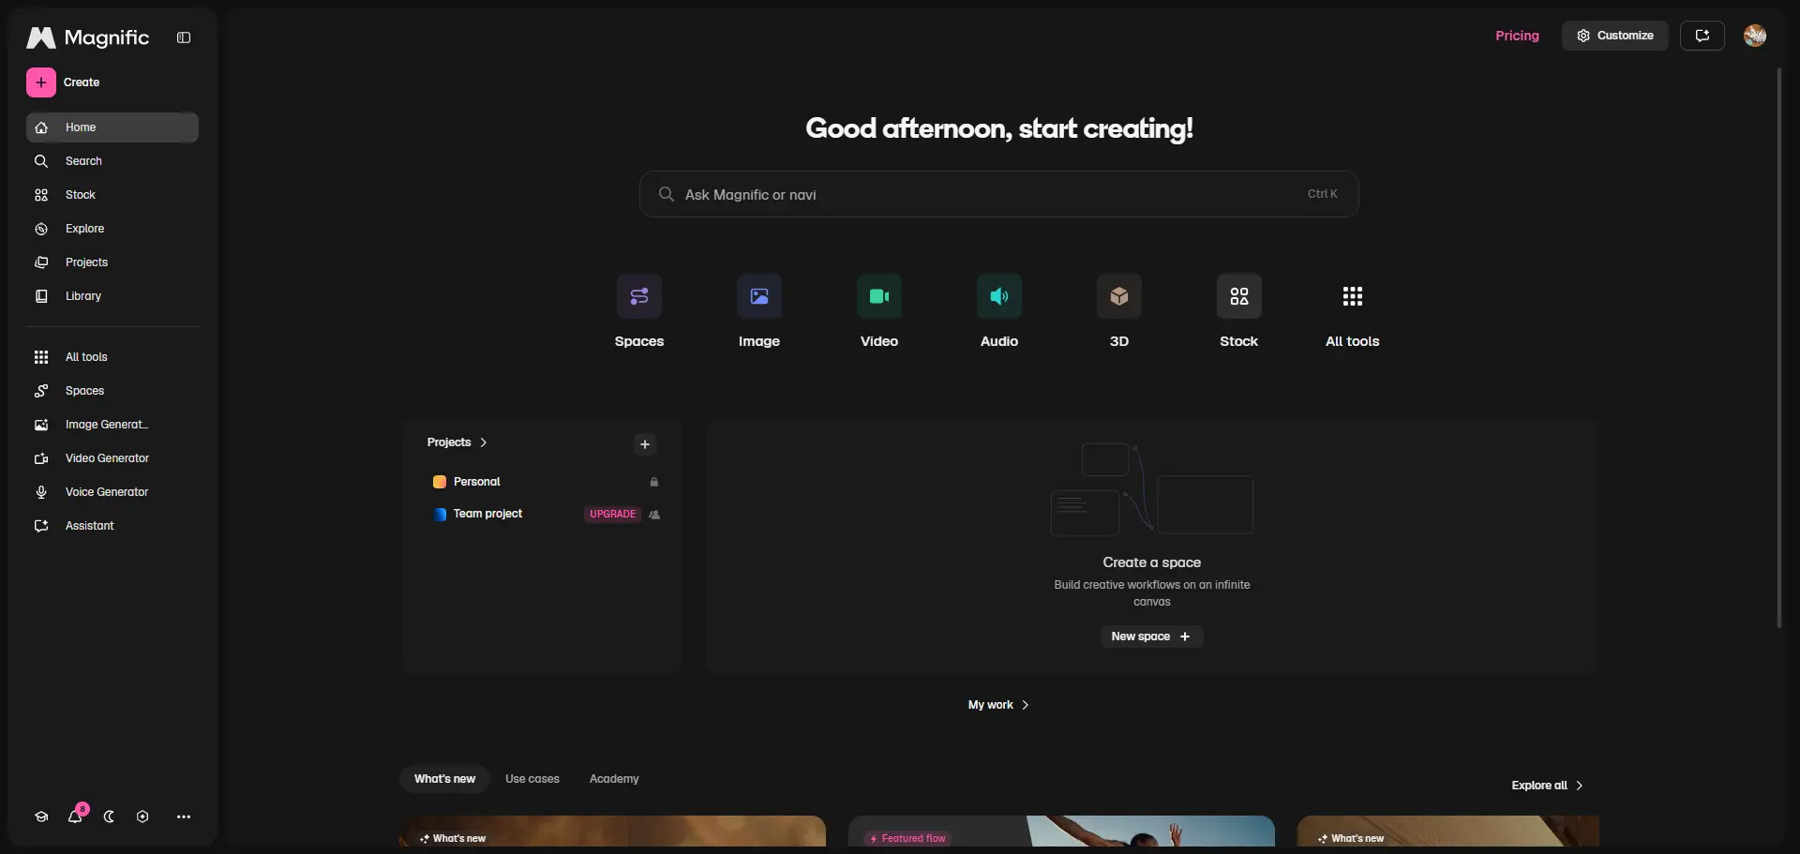Click the Ask Magnific search field

coord(999,194)
